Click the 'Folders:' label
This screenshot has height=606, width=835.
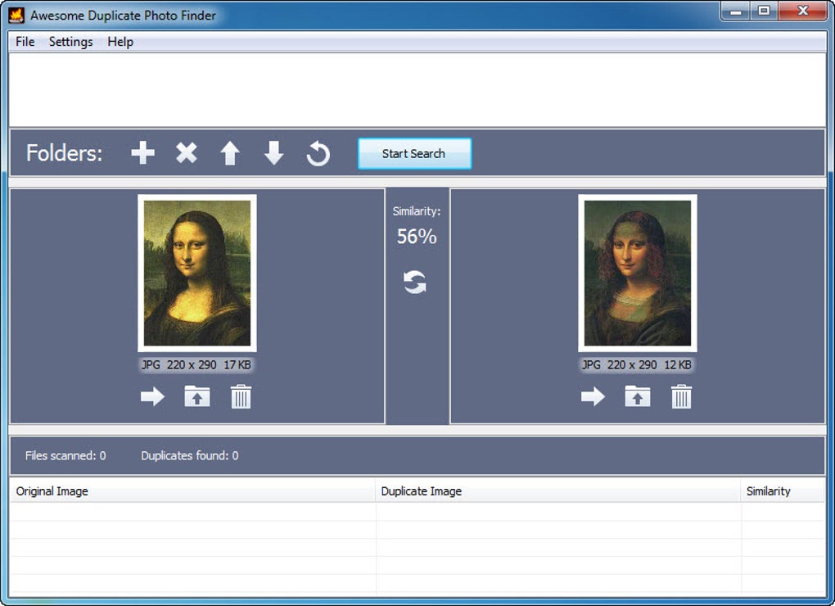tap(65, 153)
